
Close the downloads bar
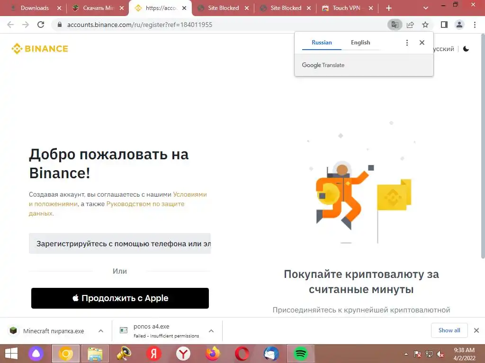pyautogui.click(x=476, y=330)
